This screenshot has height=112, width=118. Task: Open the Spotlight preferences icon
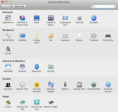click(x=94, y=18)
